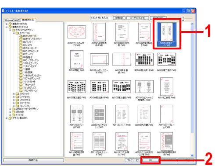Click the 検索 search button
Viewport: 215px width, 166px height.
point(119,18)
